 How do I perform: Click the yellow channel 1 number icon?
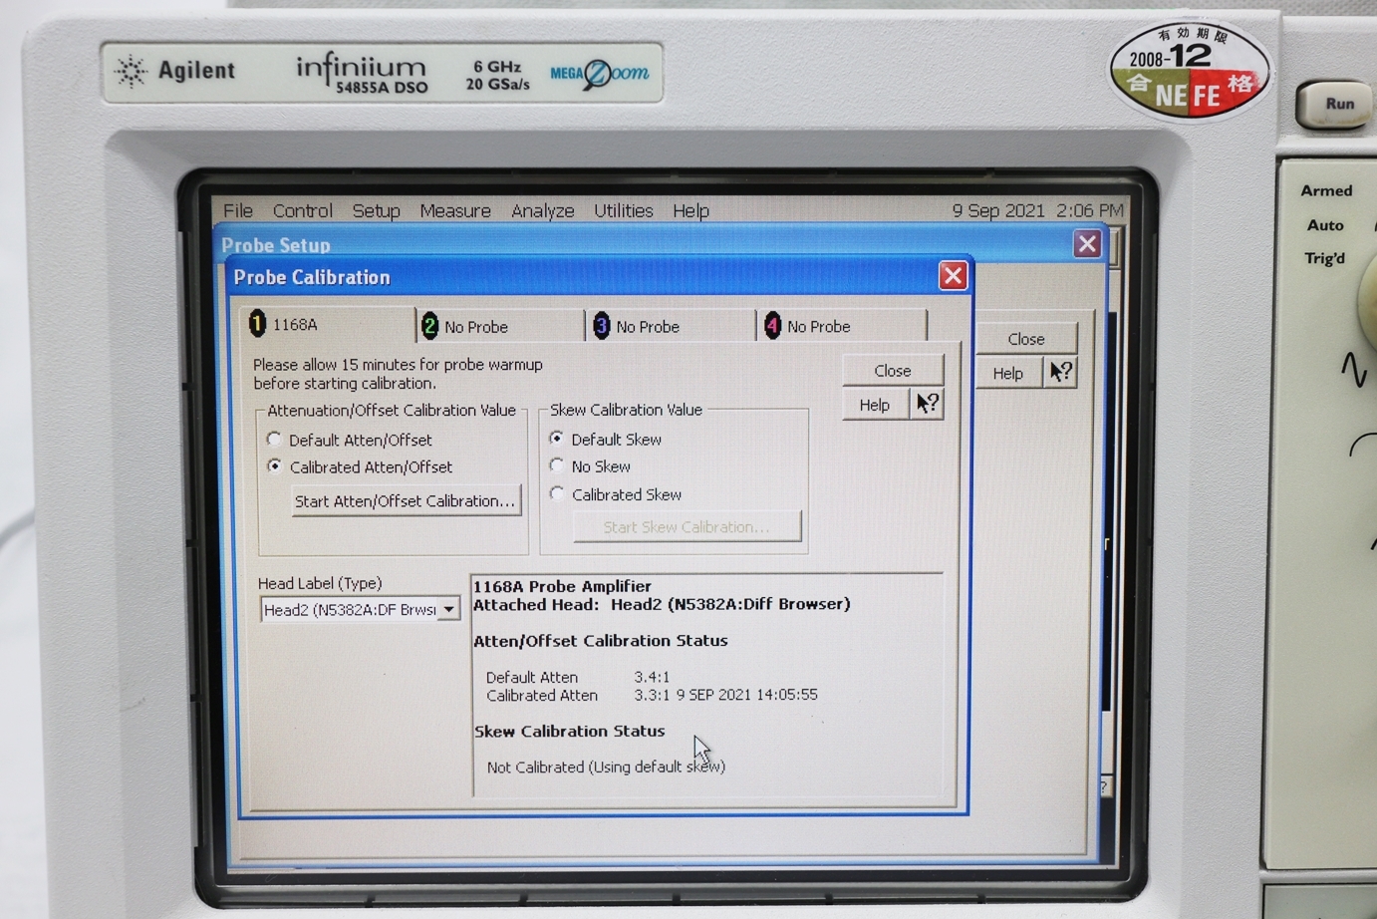[x=258, y=324]
